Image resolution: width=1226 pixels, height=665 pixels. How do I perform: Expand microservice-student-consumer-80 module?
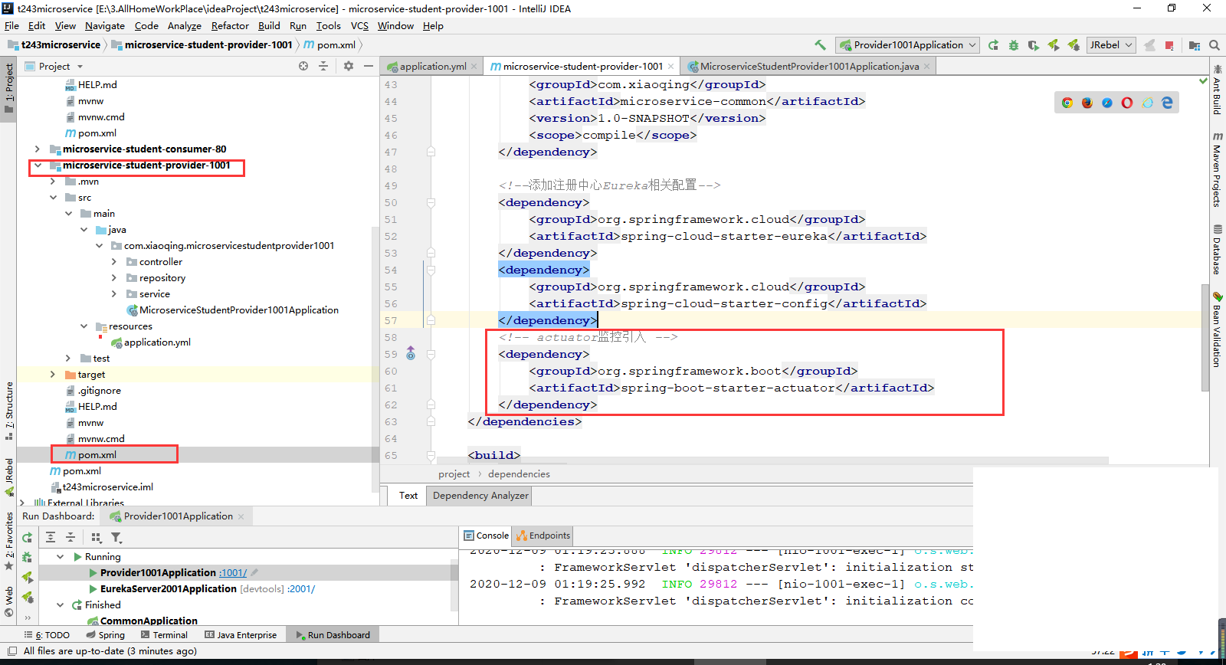37,149
